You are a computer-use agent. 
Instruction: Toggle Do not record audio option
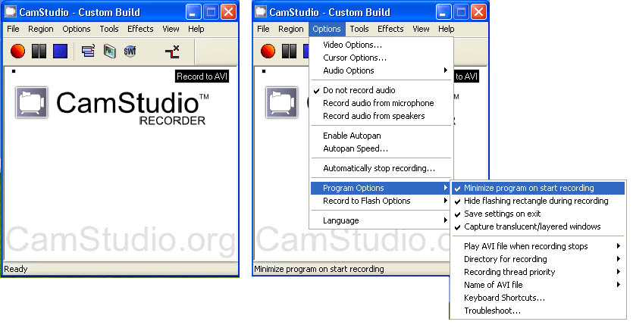(x=381, y=90)
